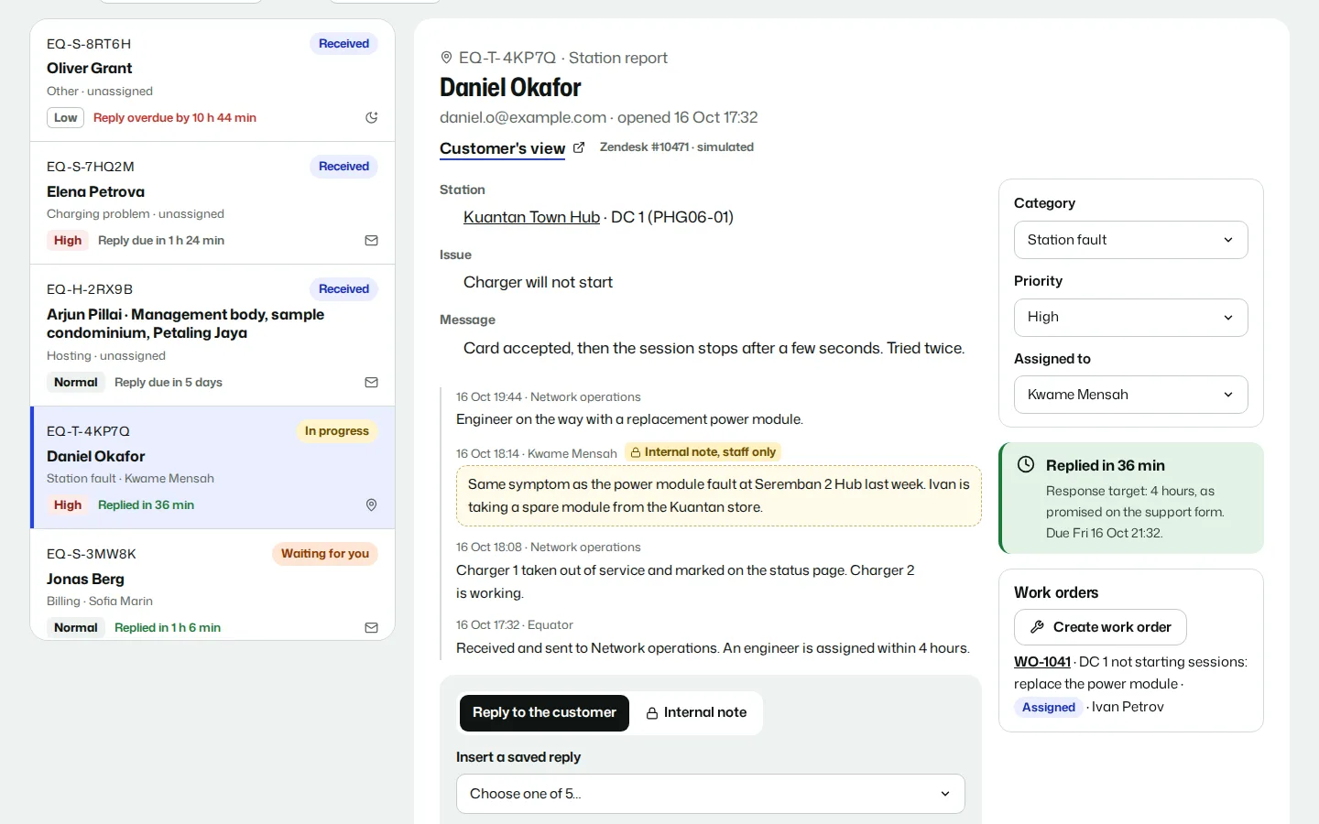Click the lock icon on Internal note tab
The height and width of the screenshot is (824, 1319).
(652, 713)
